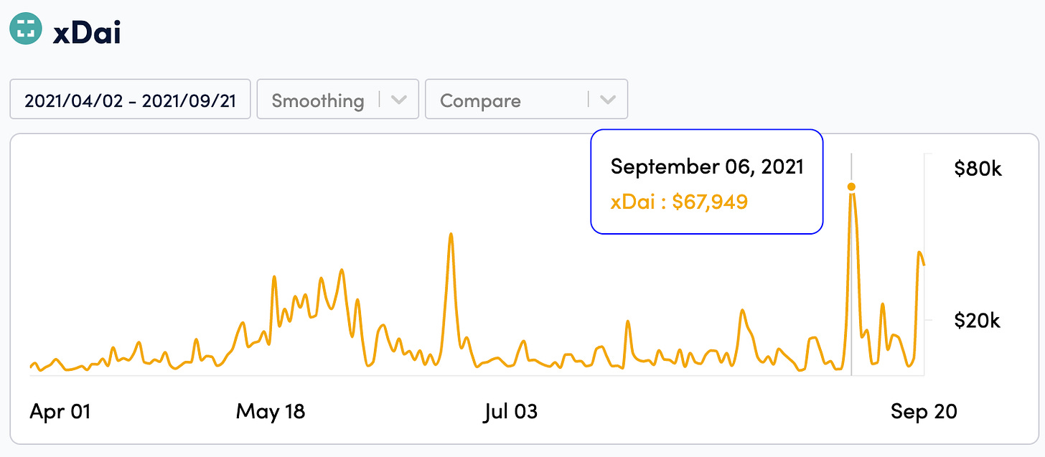Image resolution: width=1045 pixels, height=457 pixels.
Task: Click the xDai : $67,949 tooltip value
Action: pyautogui.click(x=679, y=202)
